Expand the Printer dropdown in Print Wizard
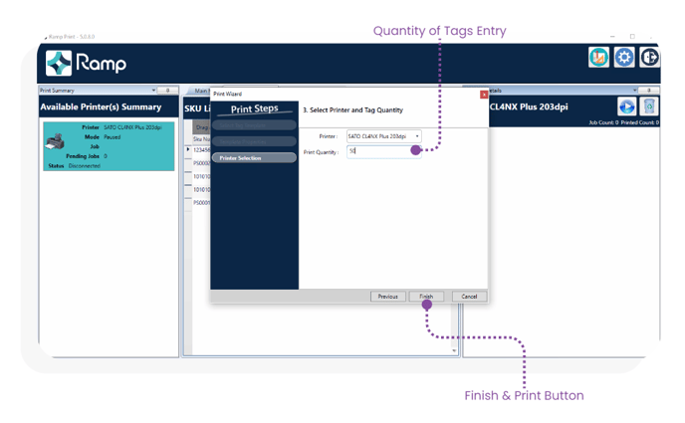This screenshot has width=685, height=423. [417, 136]
